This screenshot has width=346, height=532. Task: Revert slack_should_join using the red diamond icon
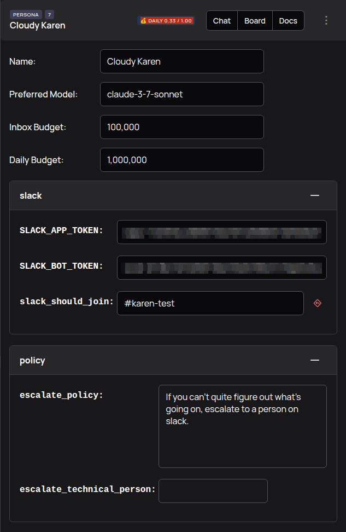pos(318,303)
